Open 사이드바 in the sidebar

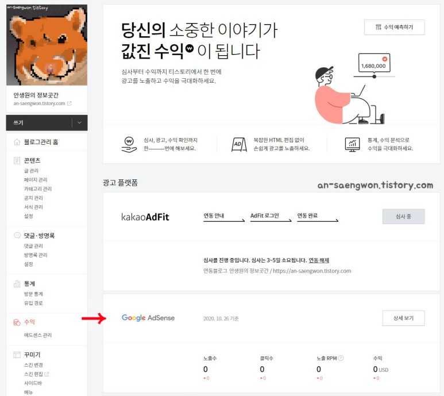pos(33,383)
